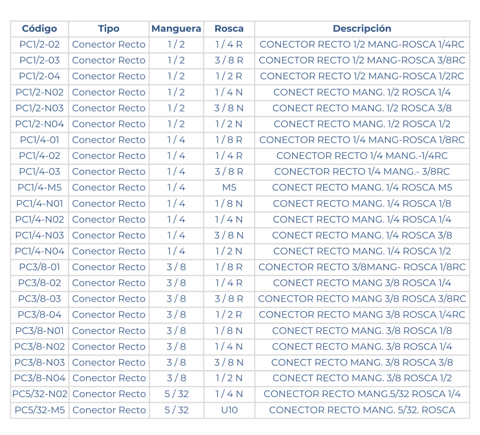Click description CONECT RECTO MANG. 1/4 ROSCA M5
Screen dimensions: 480x435
(x=362, y=188)
